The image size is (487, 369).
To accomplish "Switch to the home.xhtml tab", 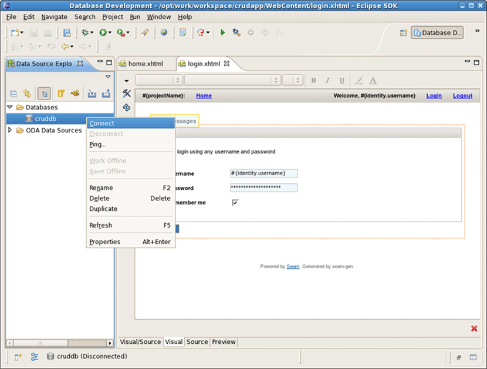I will tap(146, 63).
